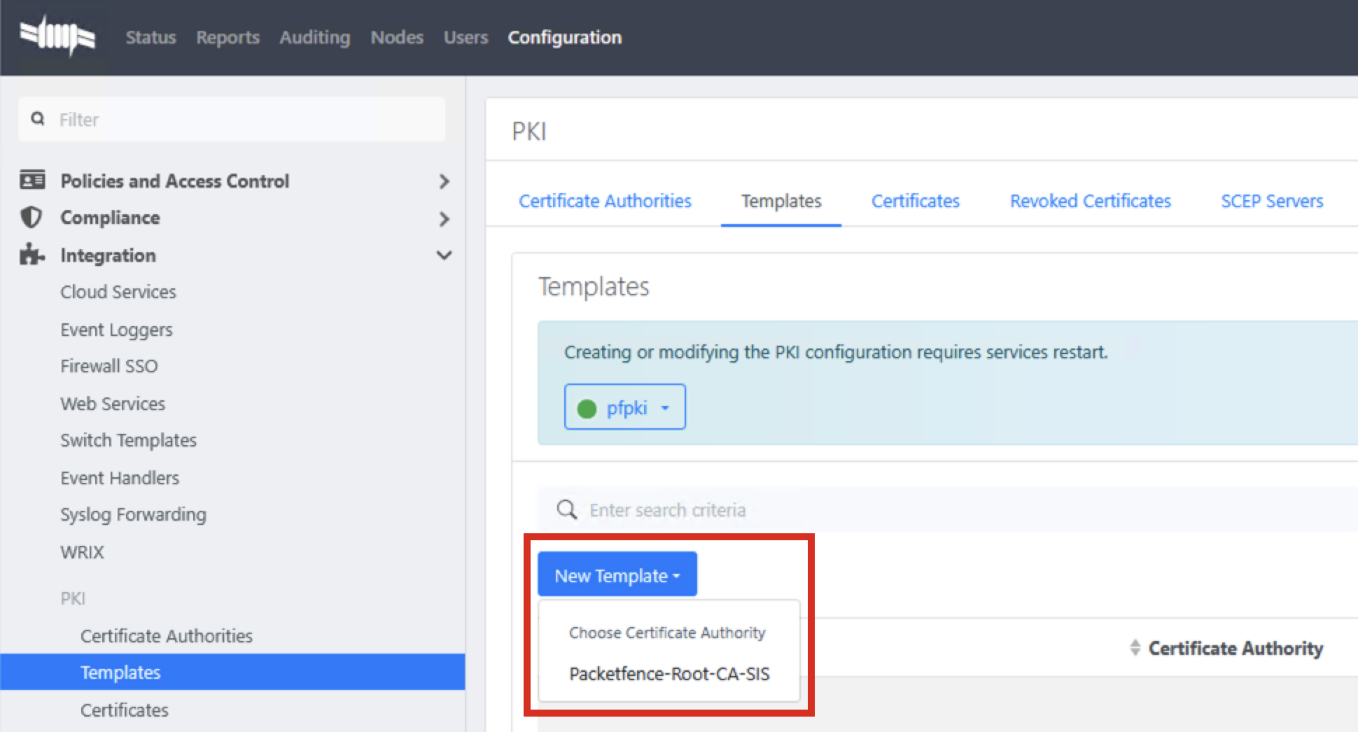The width and height of the screenshot is (1358, 732).
Task: Open the New Template dropdown
Action: tap(617, 575)
